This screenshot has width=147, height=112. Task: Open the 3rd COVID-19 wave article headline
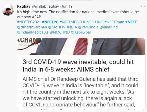[x=78, y=66]
